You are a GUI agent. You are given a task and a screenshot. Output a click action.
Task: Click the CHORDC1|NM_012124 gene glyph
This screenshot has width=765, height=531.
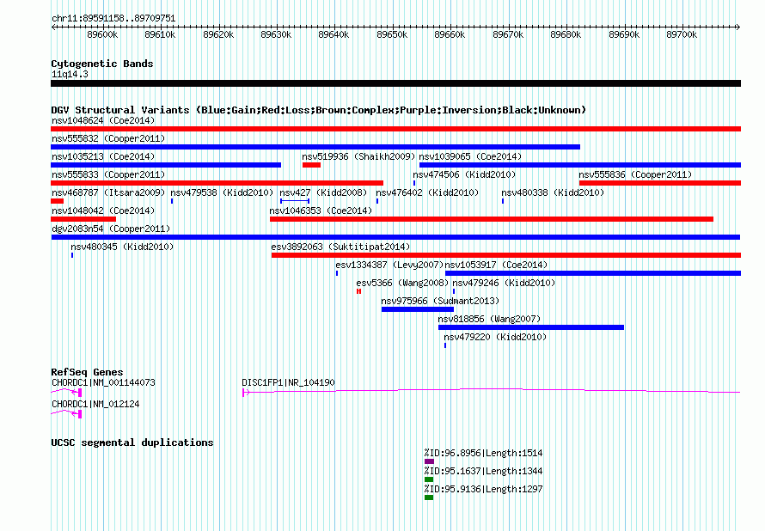coord(66,413)
